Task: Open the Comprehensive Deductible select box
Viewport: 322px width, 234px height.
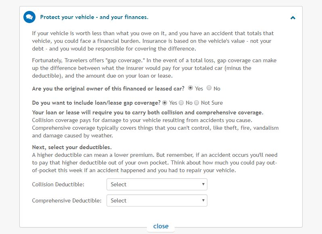Action: 157,201
